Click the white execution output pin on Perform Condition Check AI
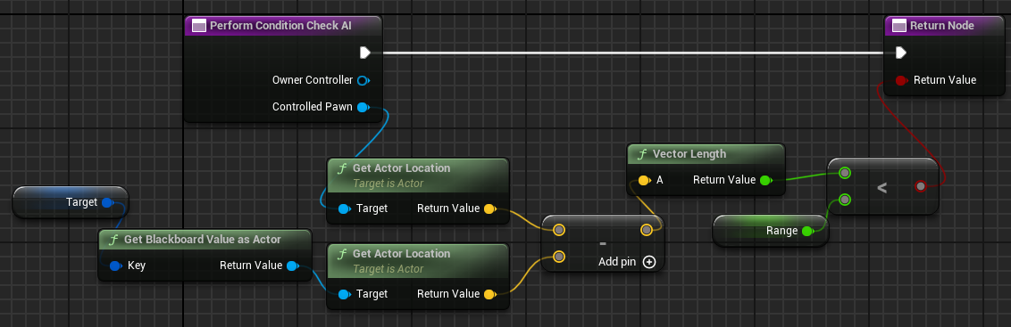 pos(365,53)
